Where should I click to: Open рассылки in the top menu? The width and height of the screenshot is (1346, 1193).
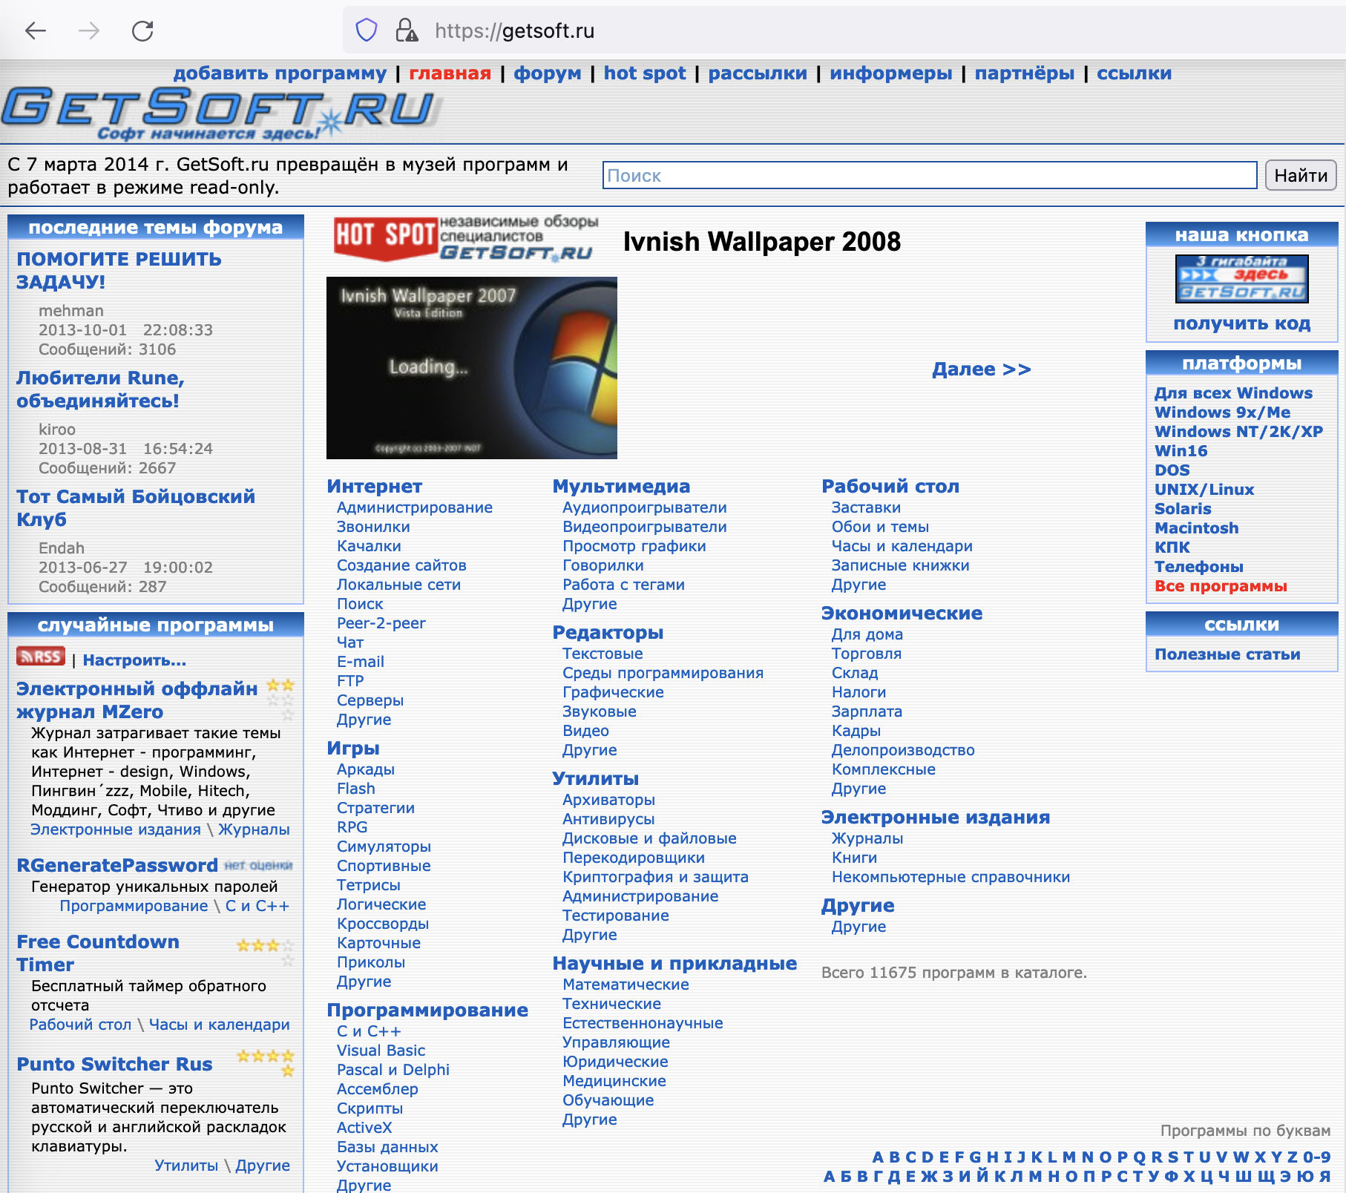(758, 73)
